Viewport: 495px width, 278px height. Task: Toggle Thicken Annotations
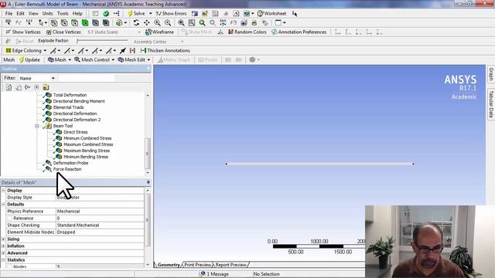(x=165, y=50)
